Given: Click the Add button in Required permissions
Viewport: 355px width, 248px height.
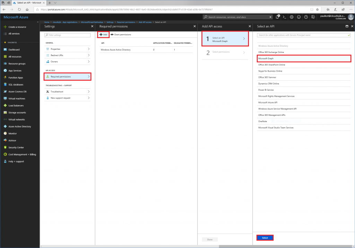Looking at the screenshot, I should (x=103, y=35).
